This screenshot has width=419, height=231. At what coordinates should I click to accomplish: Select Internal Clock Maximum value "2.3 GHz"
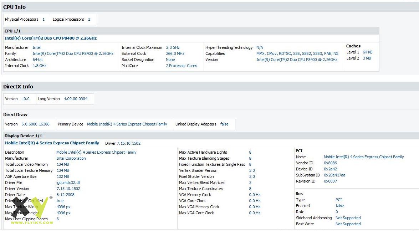173,47
